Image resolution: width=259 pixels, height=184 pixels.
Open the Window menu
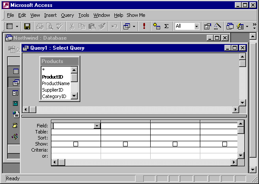101,15
